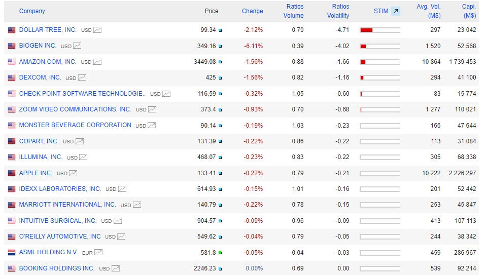Click Biogen's -6.11% change value

tap(253, 46)
